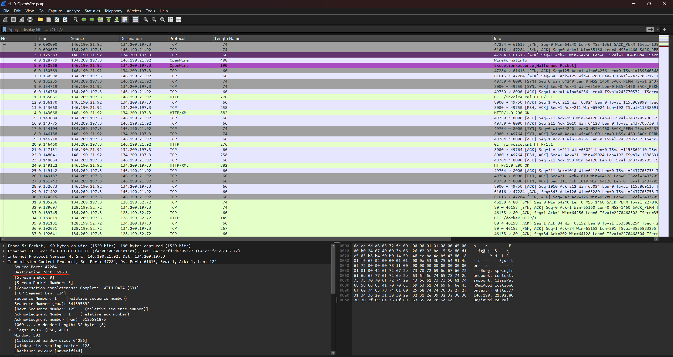The width and height of the screenshot is (673, 357).
Task: Open capture options gear icon
Action: point(30,19)
